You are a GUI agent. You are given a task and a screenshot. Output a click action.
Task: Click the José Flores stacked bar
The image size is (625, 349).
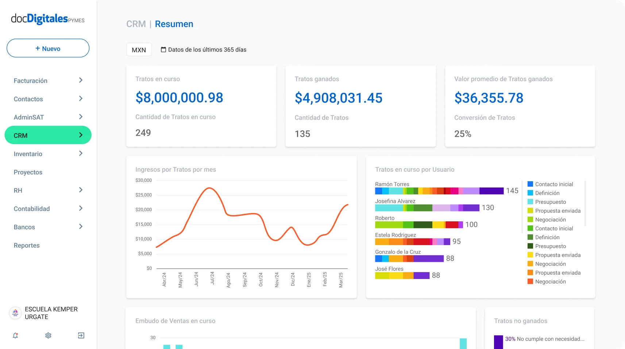pyautogui.click(x=402, y=276)
